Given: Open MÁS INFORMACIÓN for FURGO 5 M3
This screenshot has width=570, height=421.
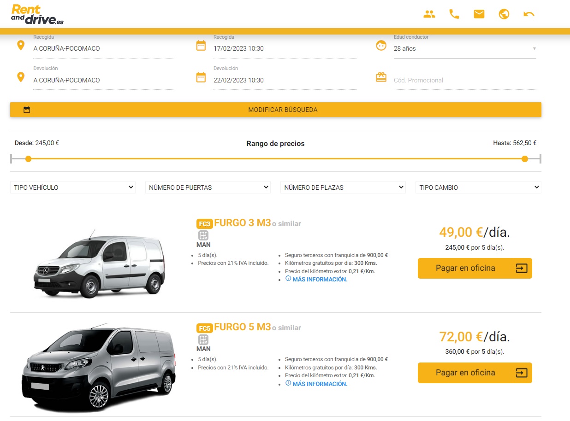Looking at the screenshot, I should 320,384.
